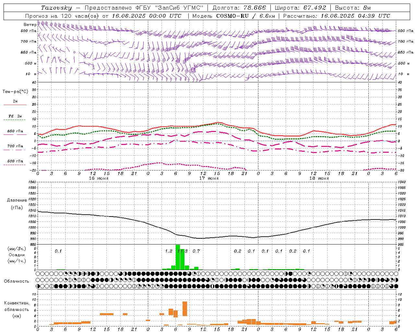Click the "11.3" precipitation amount value
The image size is (415, 332).
click(183, 251)
